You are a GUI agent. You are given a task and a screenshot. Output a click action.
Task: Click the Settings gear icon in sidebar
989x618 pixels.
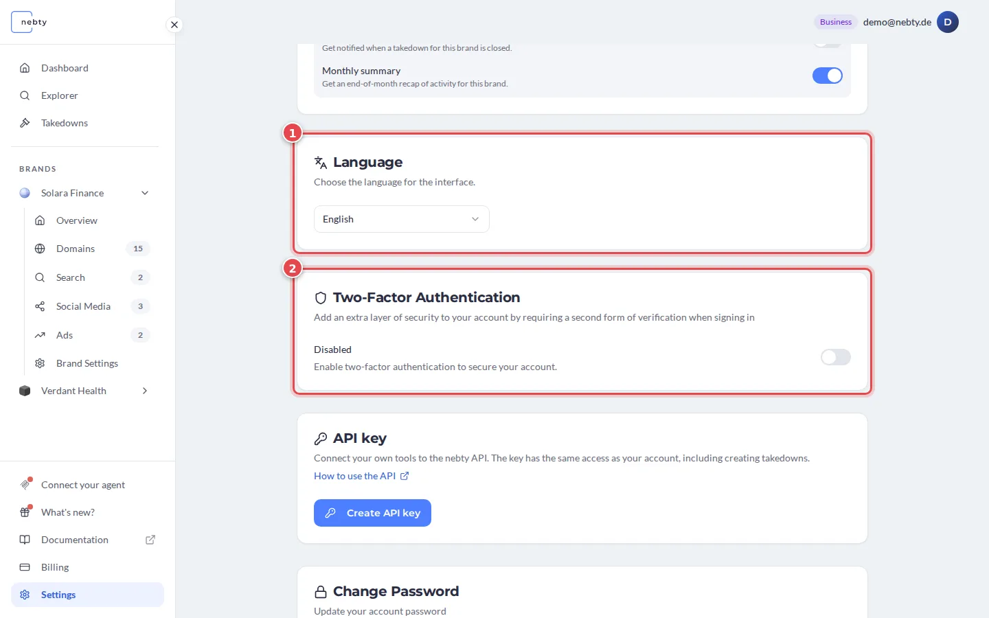tap(25, 595)
